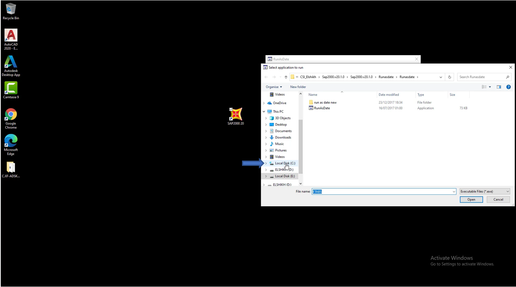Viewport: 516px width, 287px height.
Task: Select the Google Chrome desktop shortcut
Action: click(11, 119)
